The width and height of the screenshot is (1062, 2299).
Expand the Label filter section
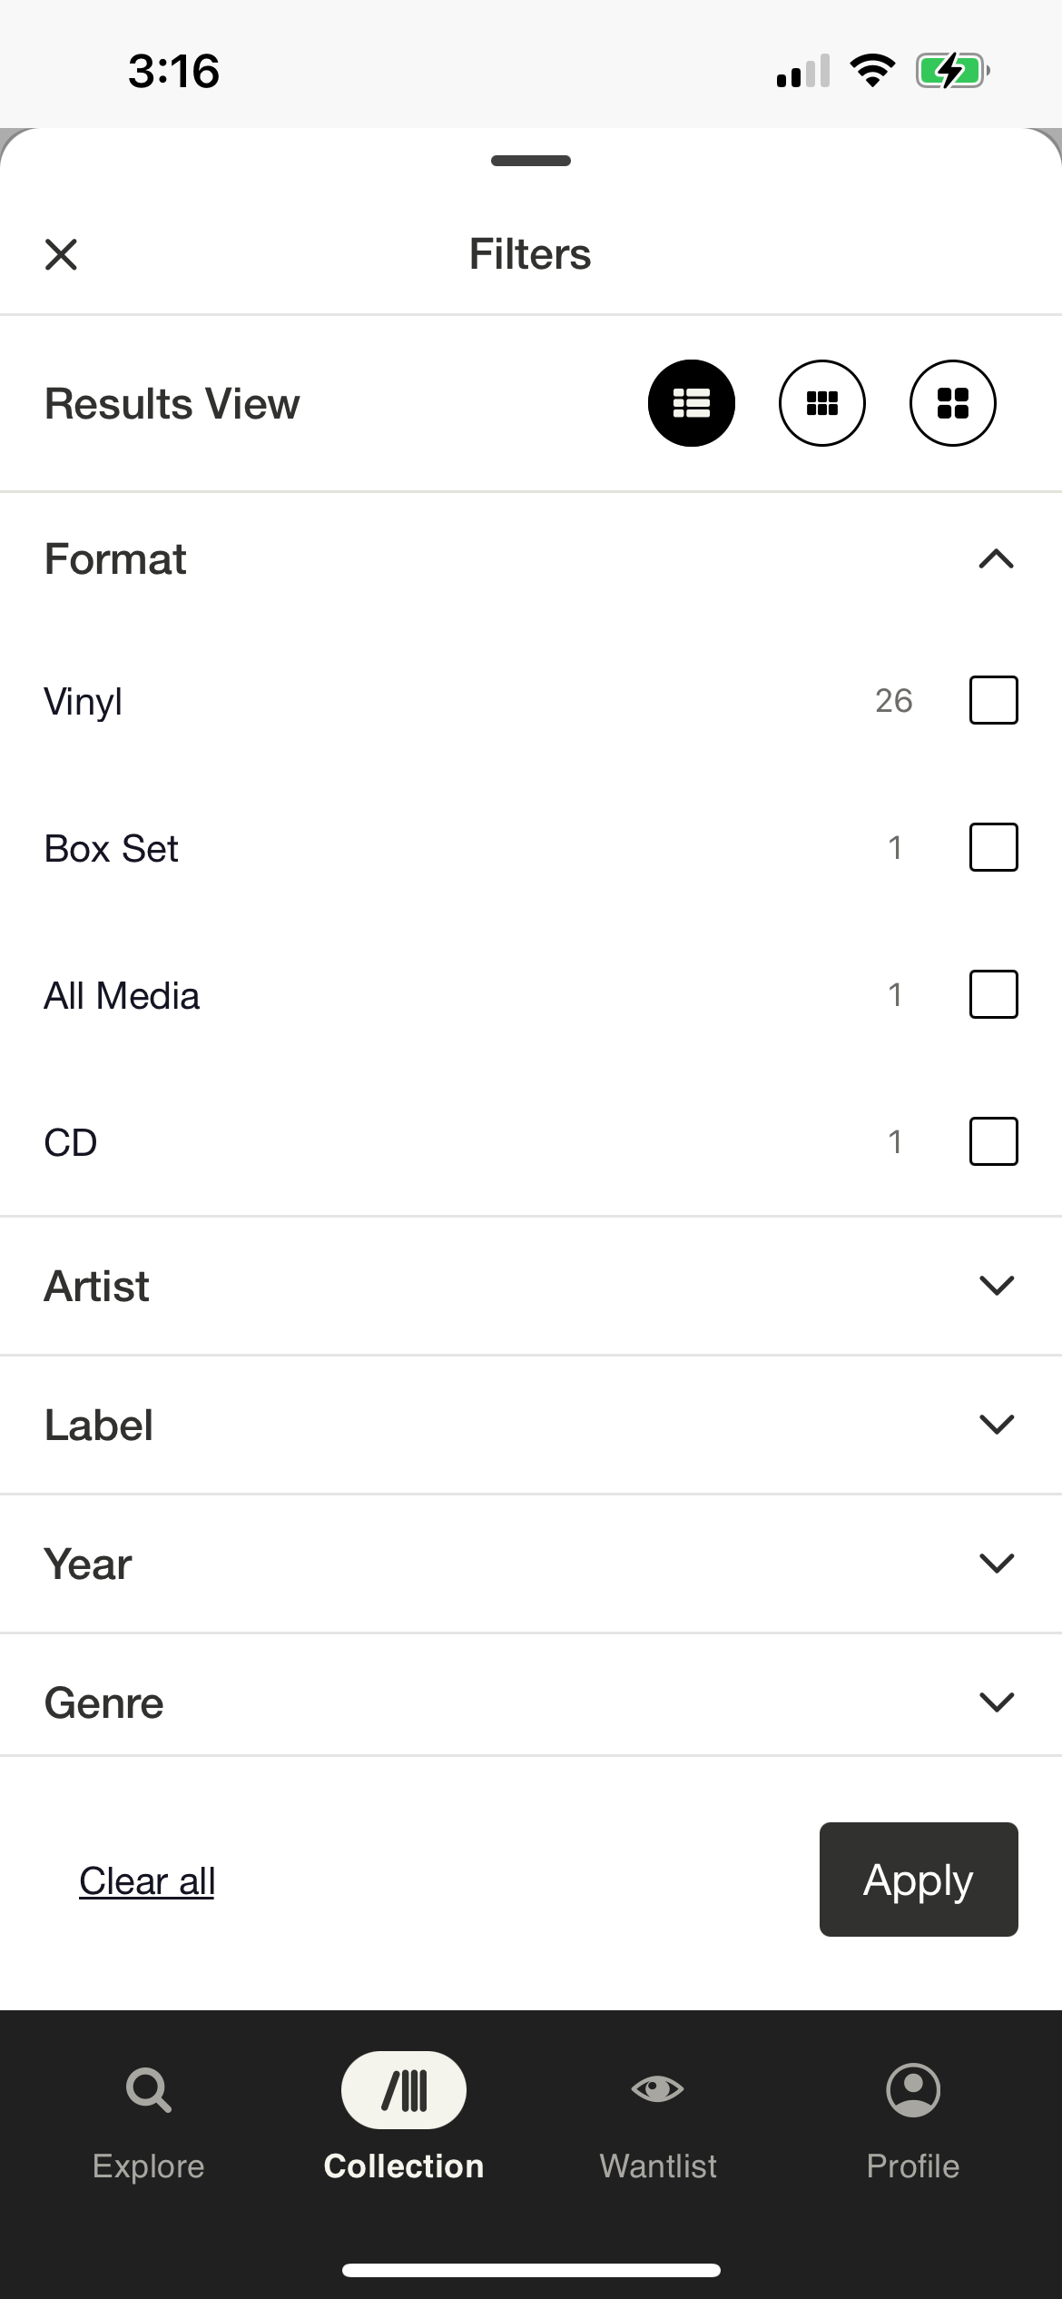996,1425
